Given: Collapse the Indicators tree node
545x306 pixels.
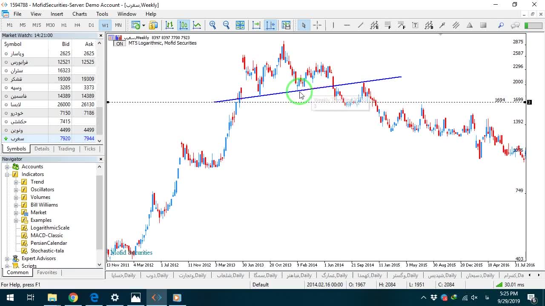Looking at the screenshot, I should (7, 174).
